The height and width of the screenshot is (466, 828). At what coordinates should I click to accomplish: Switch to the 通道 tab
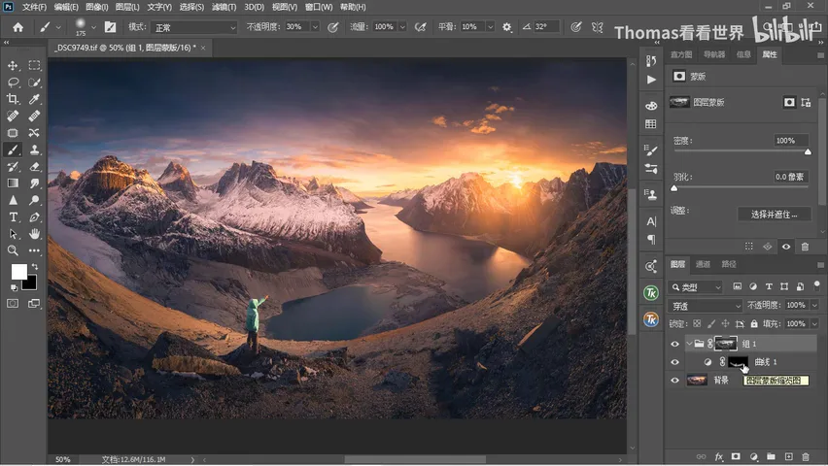(703, 264)
